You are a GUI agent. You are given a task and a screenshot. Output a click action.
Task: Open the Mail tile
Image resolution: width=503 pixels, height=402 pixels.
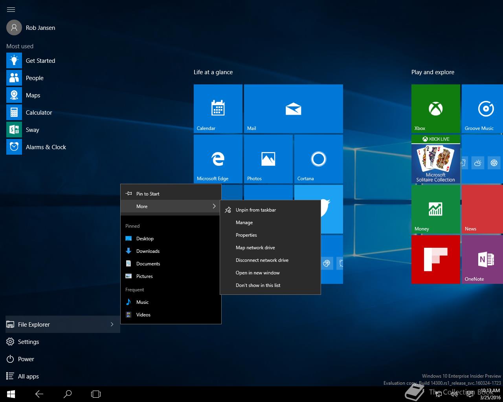[x=294, y=109]
